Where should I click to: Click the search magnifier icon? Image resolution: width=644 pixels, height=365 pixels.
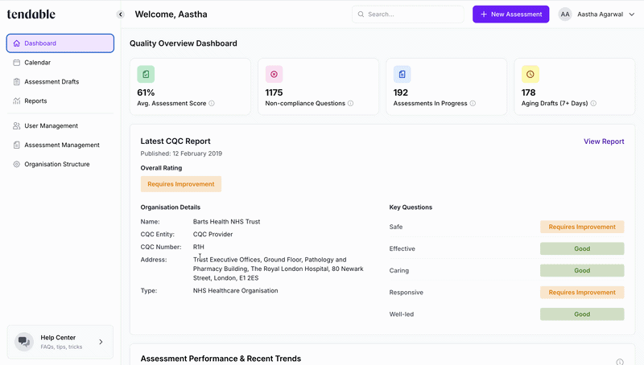(x=361, y=14)
